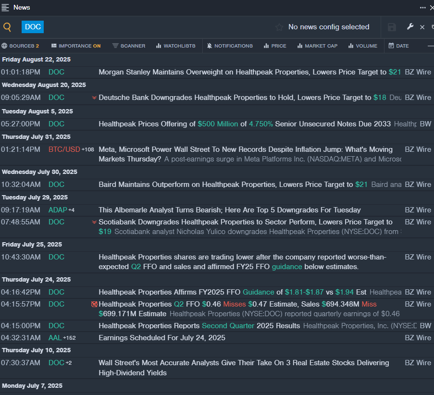Toggle the Importance ON filter
Screen dimensions: 434x395
click(76, 46)
